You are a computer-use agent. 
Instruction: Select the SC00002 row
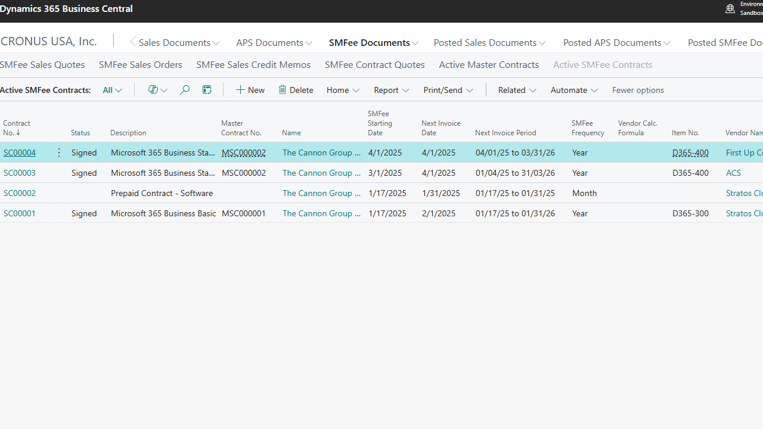point(20,192)
